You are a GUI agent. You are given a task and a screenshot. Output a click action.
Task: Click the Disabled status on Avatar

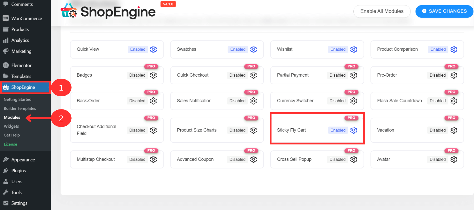tap(437, 159)
